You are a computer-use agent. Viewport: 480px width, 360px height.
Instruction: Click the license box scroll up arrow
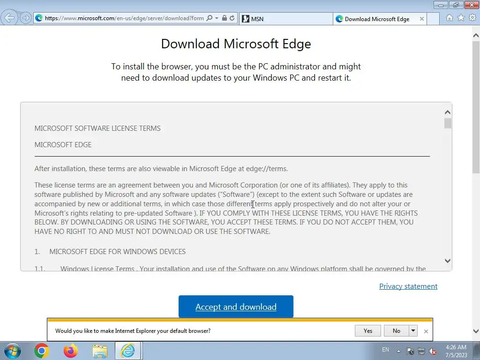(448, 112)
